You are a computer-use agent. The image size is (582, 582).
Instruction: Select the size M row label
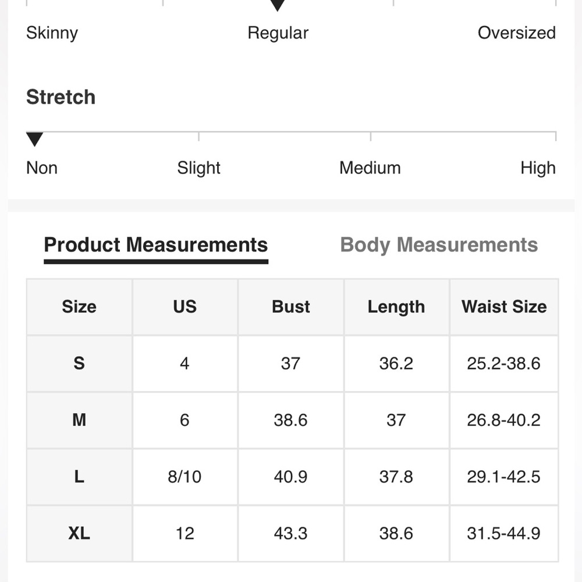79,420
